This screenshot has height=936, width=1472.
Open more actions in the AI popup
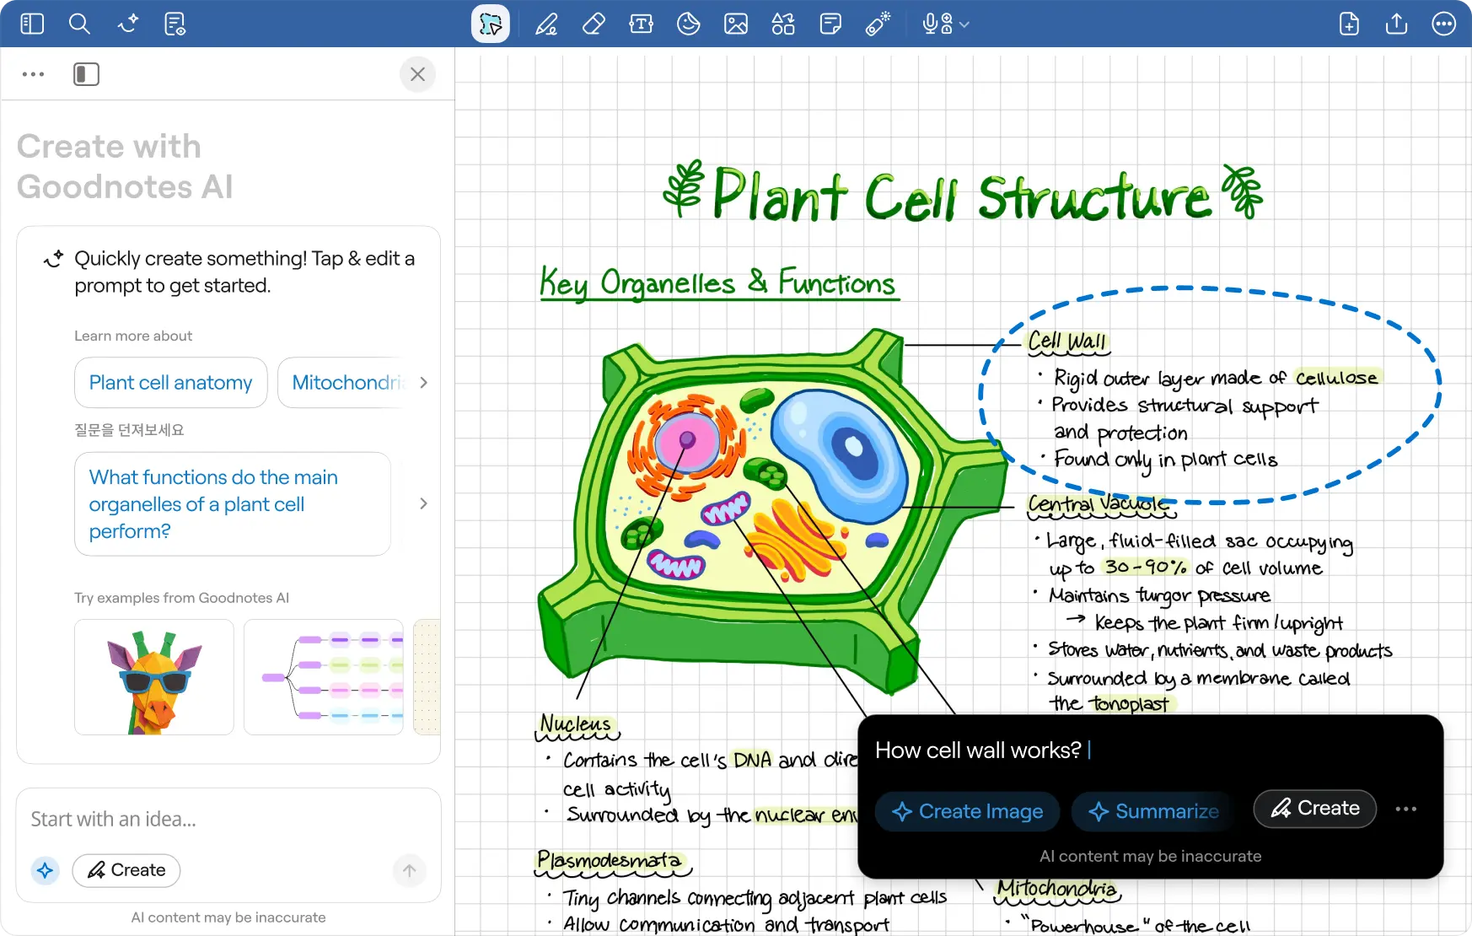(1405, 810)
